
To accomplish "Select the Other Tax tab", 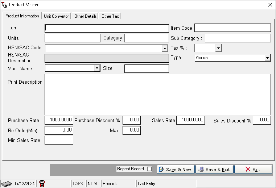I will click(110, 16).
